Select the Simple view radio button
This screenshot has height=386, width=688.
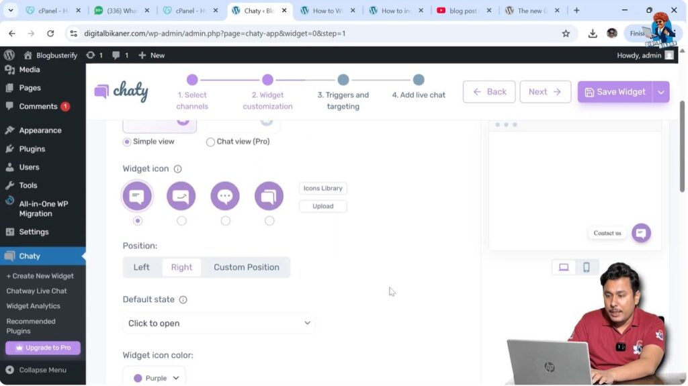tap(127, 142)
